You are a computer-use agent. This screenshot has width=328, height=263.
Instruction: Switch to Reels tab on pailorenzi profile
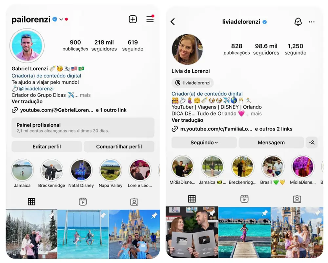pos(83,202)
